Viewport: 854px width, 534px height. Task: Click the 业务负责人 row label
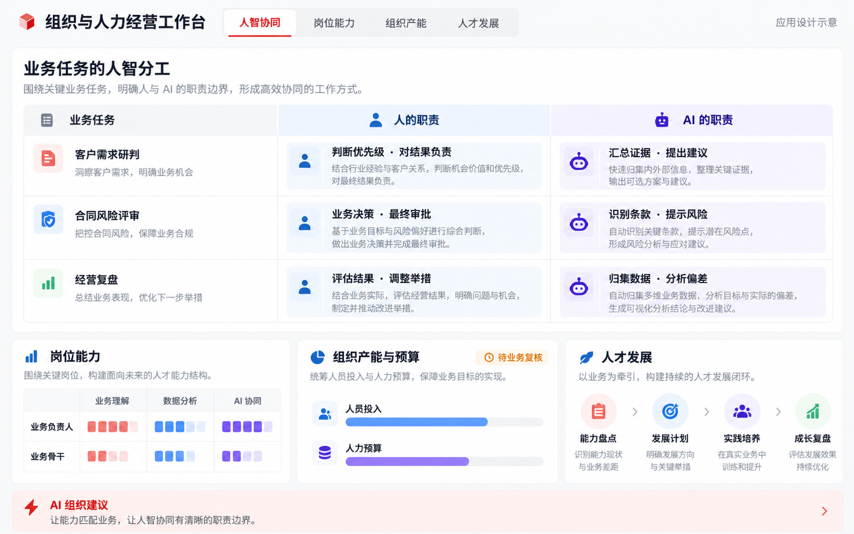click(x=52, y=427)
